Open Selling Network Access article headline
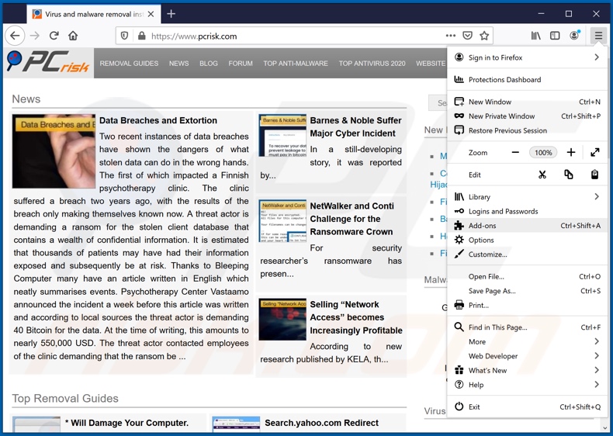This screenshot has height=436, width=613. [355, 317]
